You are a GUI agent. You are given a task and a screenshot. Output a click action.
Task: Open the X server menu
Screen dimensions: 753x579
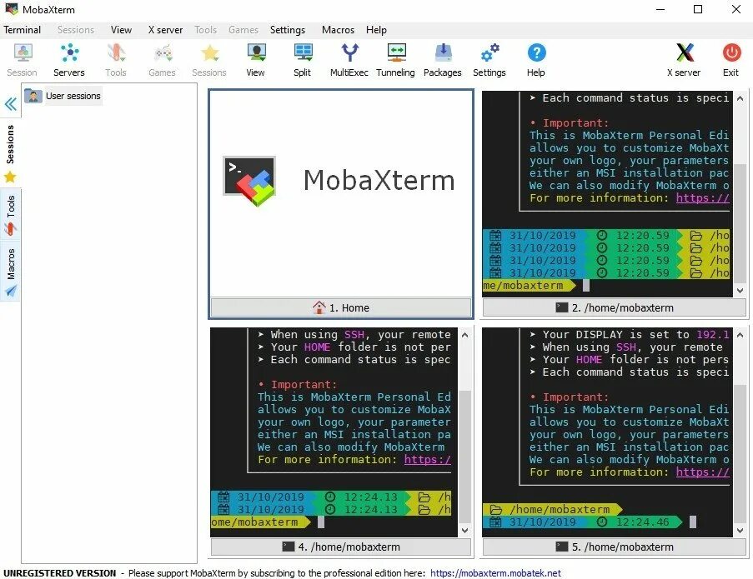click(165, 30)
